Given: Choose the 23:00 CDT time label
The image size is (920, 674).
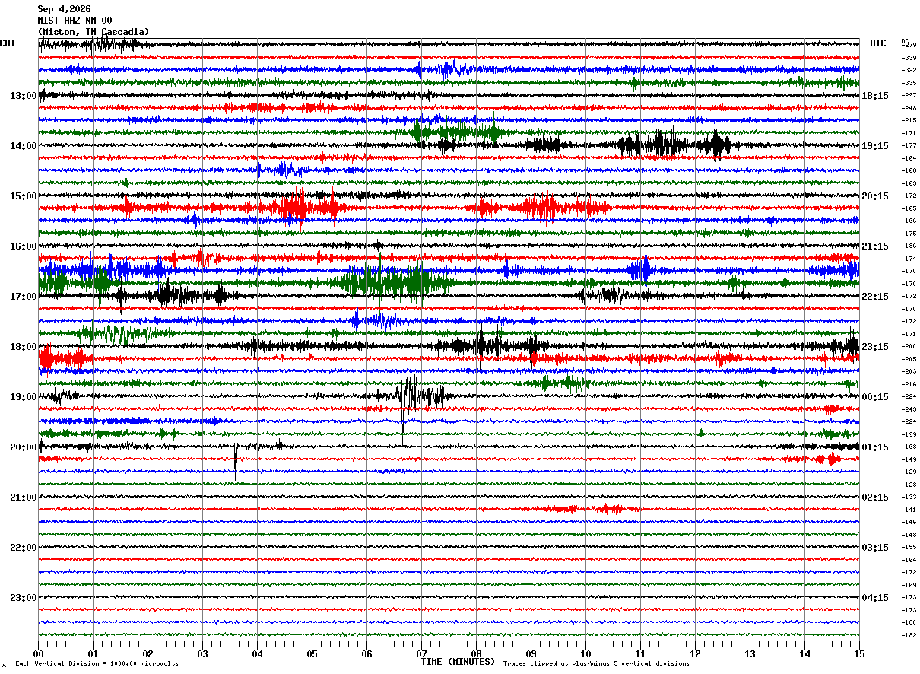Looking at the screenshot, I should tap(24, 598).
